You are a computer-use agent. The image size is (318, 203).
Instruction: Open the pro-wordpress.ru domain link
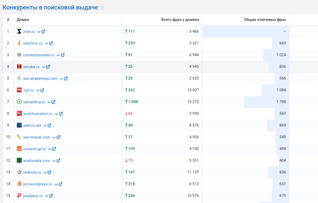coord(37,184)
